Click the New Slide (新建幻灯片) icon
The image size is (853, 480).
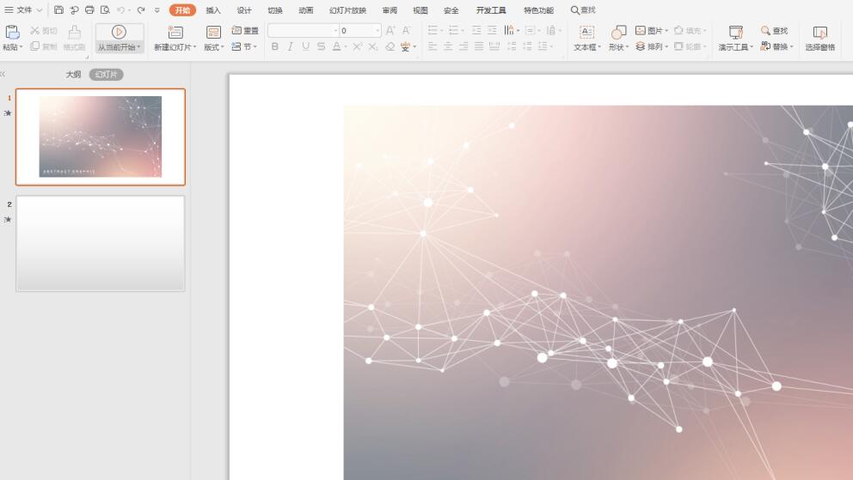175,32
